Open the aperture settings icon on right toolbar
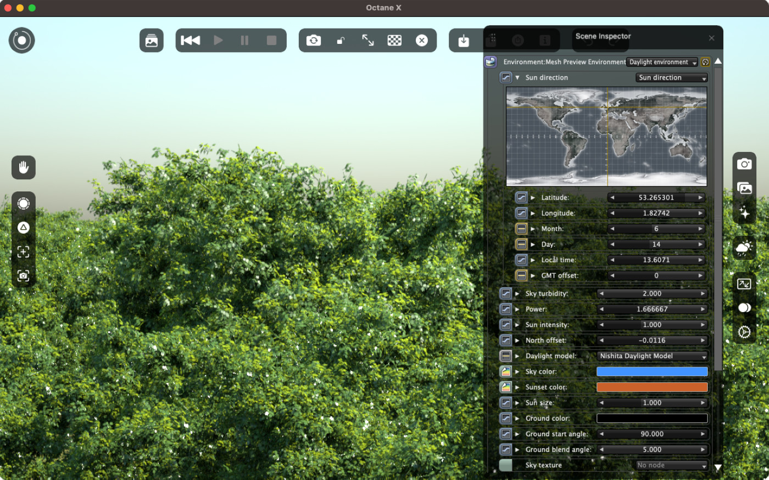This screenshot has height=480, width=769. 744,332
